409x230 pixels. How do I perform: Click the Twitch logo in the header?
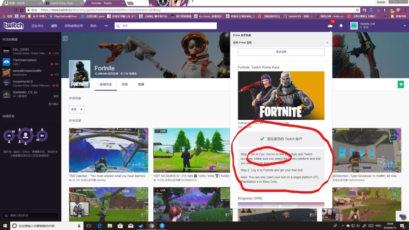(x=14, y=25)
